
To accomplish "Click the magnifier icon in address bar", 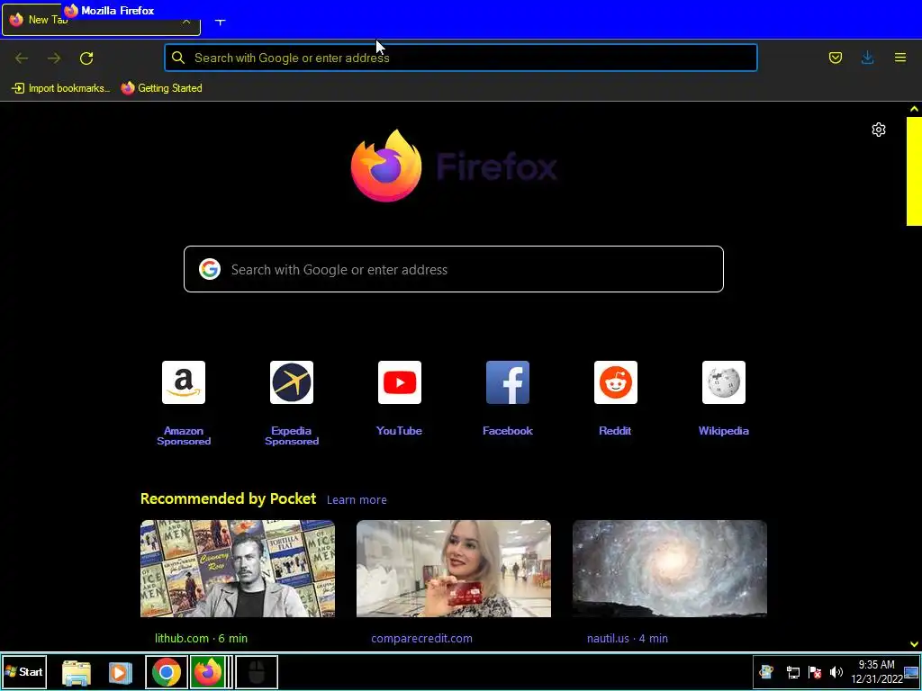I will pos(178,58).
